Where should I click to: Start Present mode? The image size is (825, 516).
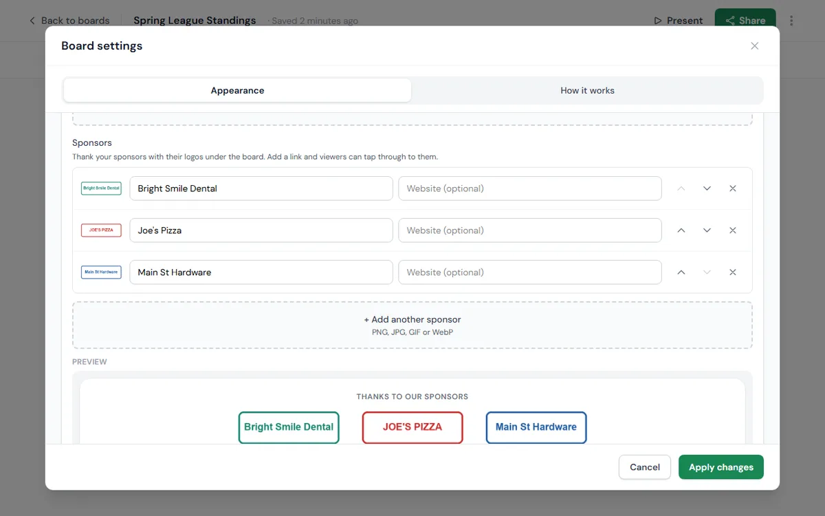click(678, 21)
